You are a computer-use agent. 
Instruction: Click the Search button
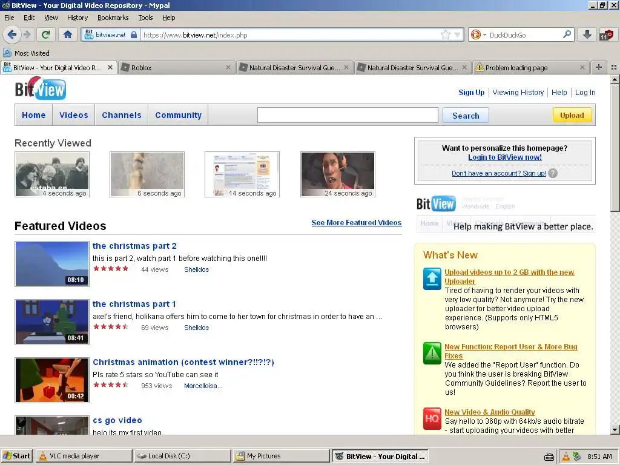(466, 116)
